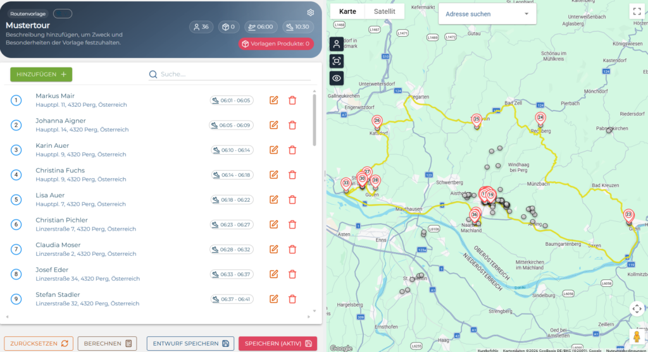Viewport: 648px width, 352px height.
Task: Click the package count badge showing 0
Action: 228,27
